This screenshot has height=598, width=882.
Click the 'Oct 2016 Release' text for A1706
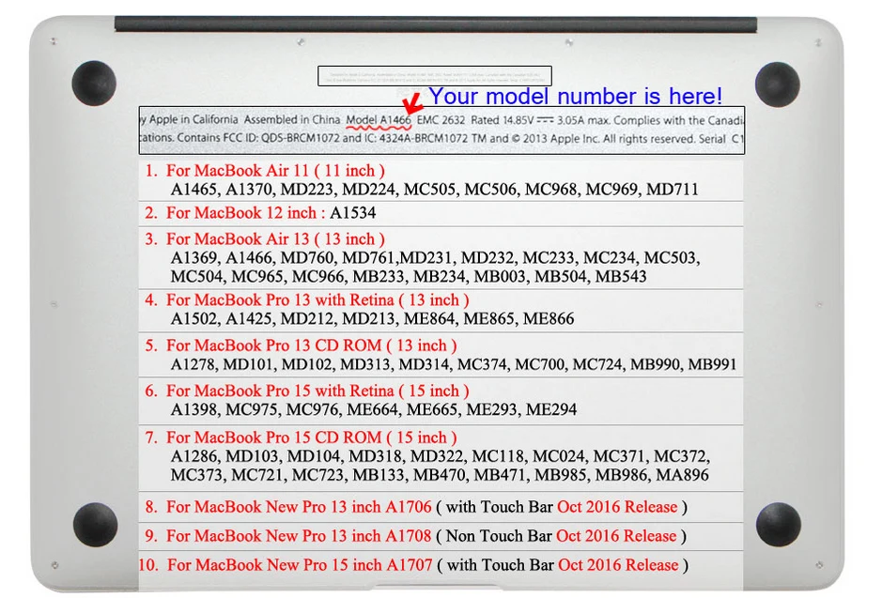tap(617, 507)
